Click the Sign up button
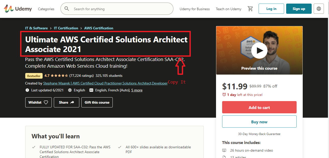This screenshot has height=158, width=329. pyautogui.click(x=299, y=9)
